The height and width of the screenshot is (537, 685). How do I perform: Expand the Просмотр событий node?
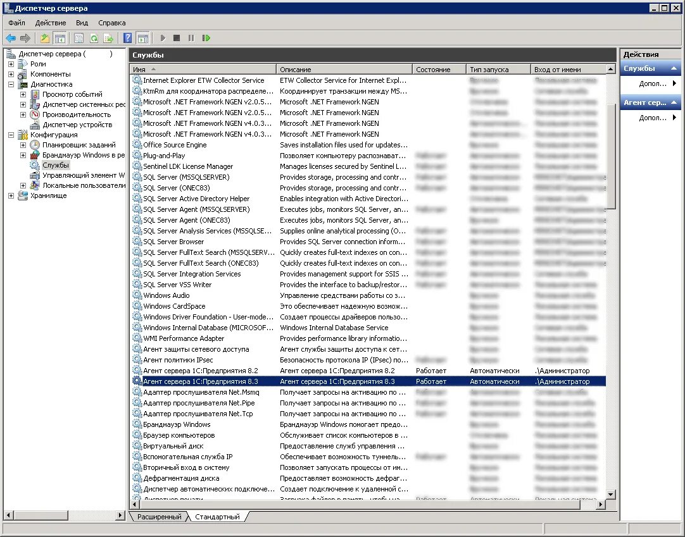[23, 94]
